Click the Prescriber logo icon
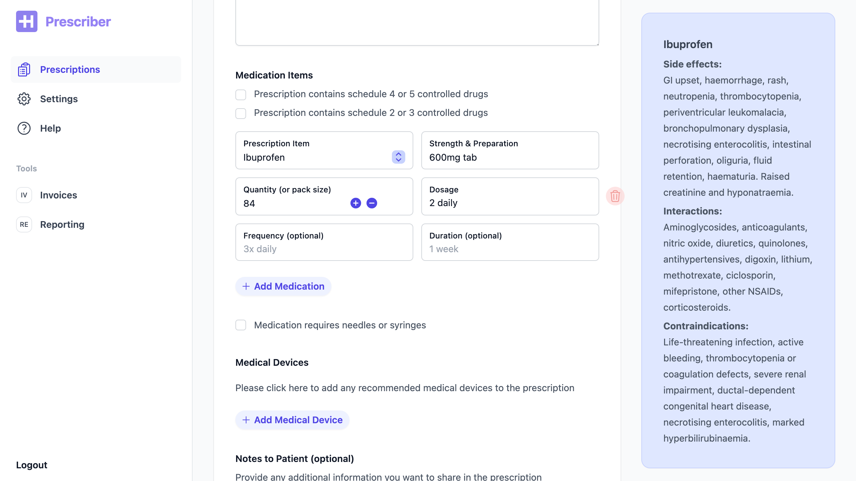 27,21
